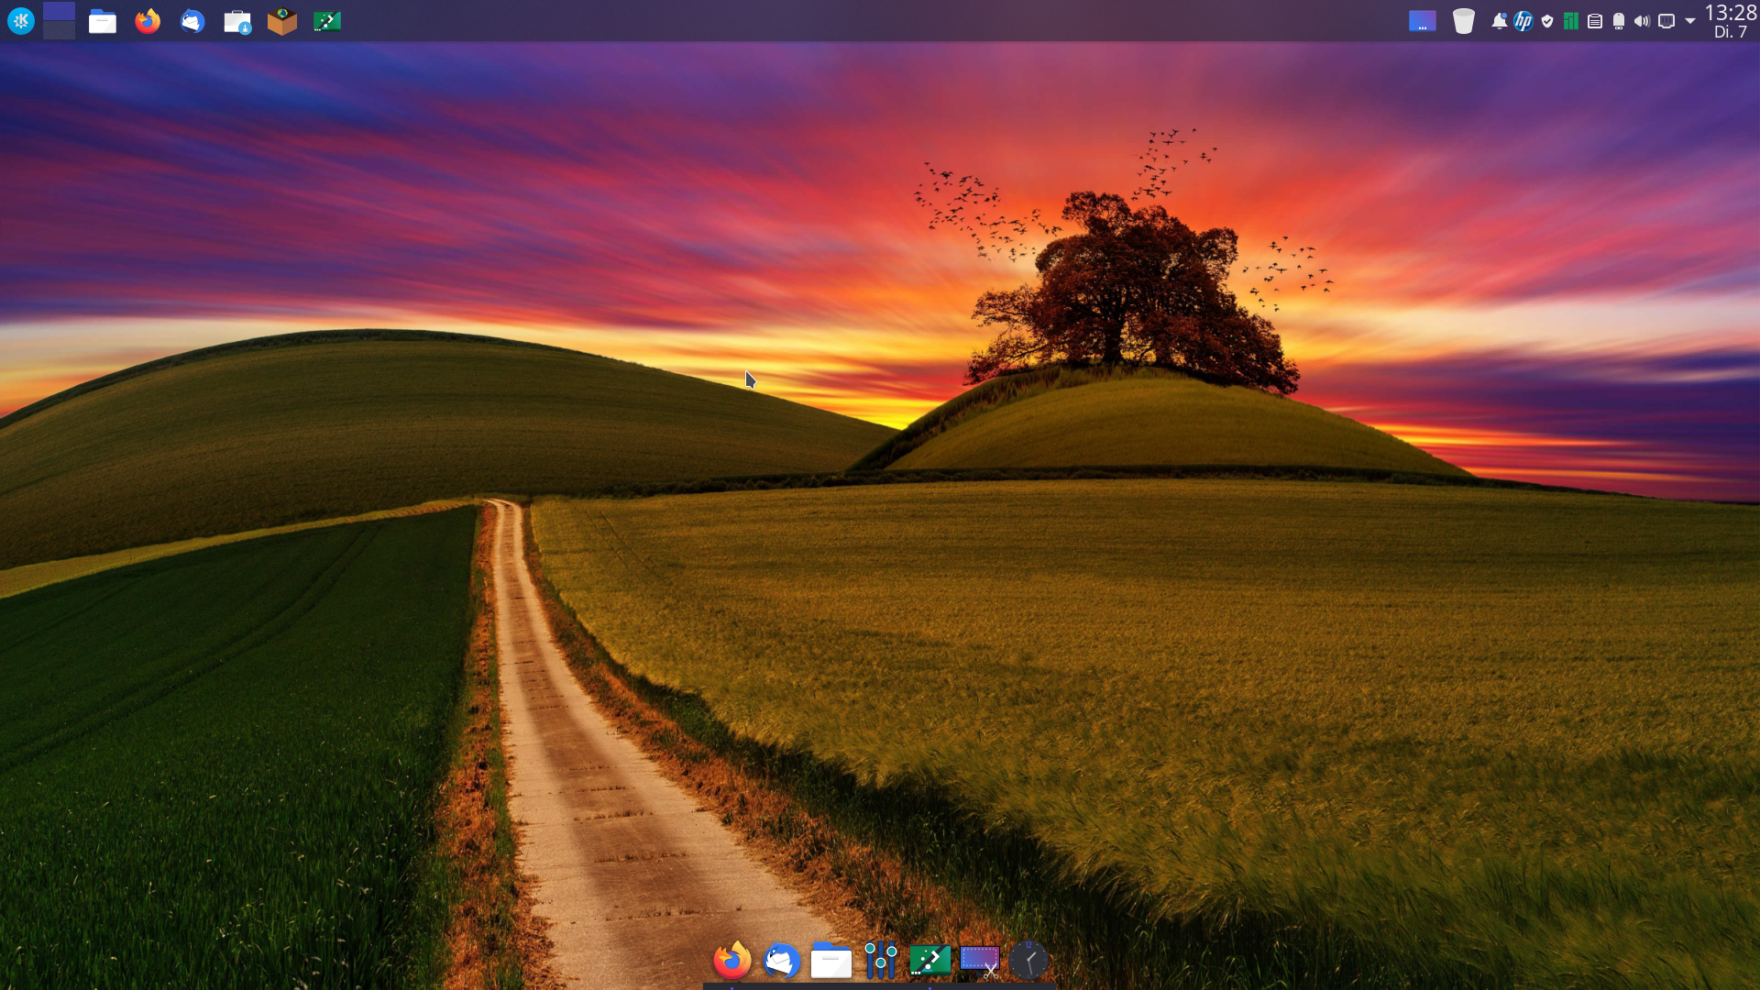Launch Firefox from the bottom dock

tap(732, 961)
